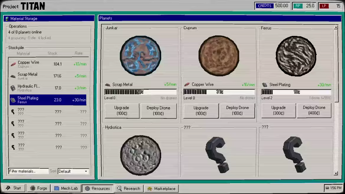Click the Mech Lab taskbar icon

coord(57,188)
